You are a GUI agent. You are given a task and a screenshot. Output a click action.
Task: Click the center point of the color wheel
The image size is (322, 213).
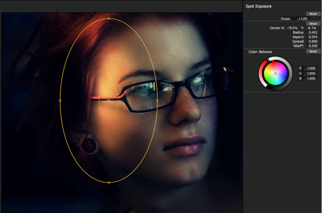[276, 73]
